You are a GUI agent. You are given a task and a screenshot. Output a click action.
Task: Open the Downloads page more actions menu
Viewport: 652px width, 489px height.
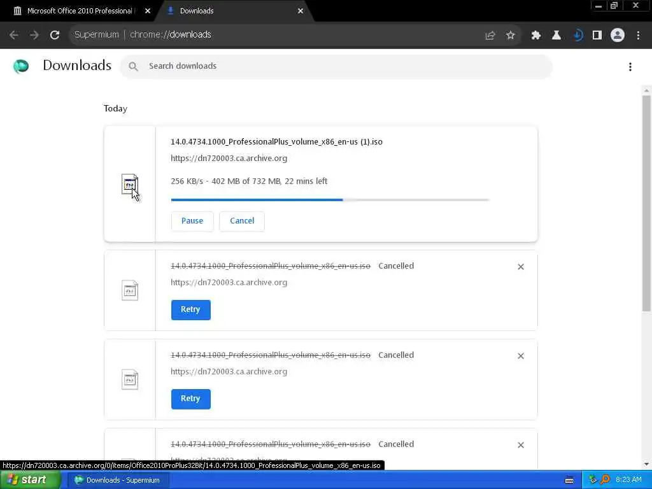(x=630, y=67)
